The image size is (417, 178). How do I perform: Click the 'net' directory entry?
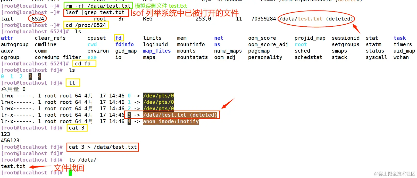click(x=219, y=38)
